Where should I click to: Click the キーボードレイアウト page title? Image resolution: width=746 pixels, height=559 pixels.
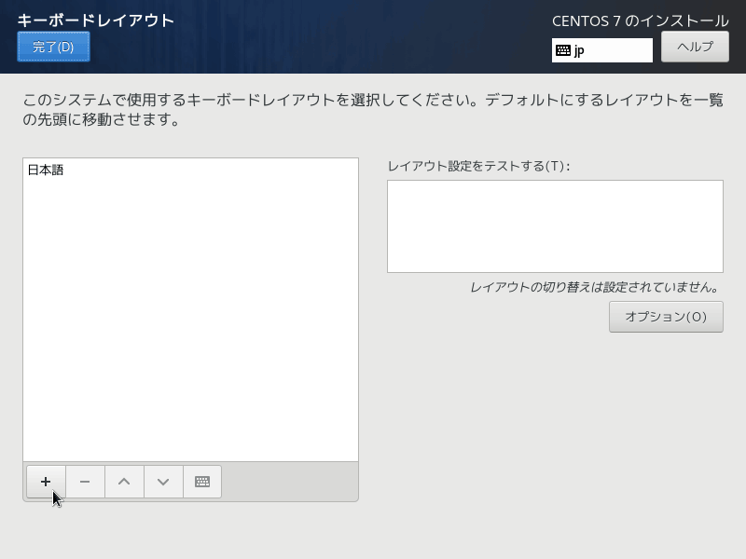(96, 20)
